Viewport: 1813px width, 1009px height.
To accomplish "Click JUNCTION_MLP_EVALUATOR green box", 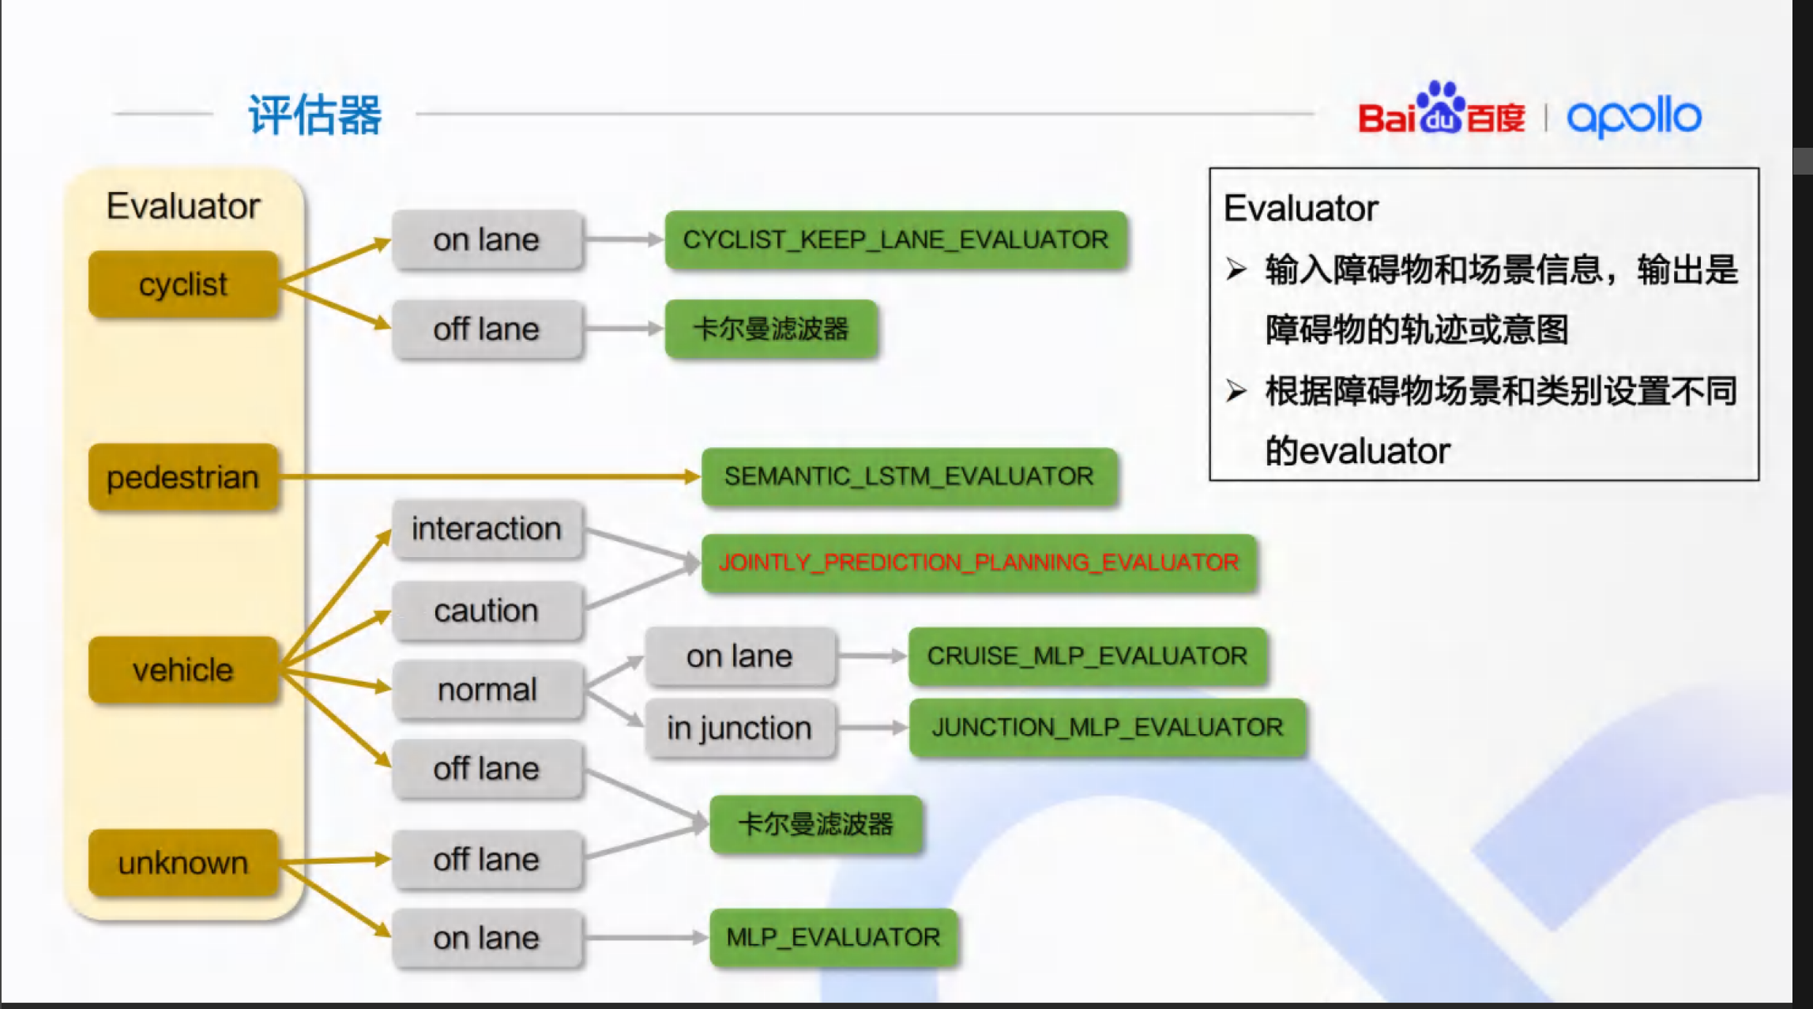I will 1107,727.
